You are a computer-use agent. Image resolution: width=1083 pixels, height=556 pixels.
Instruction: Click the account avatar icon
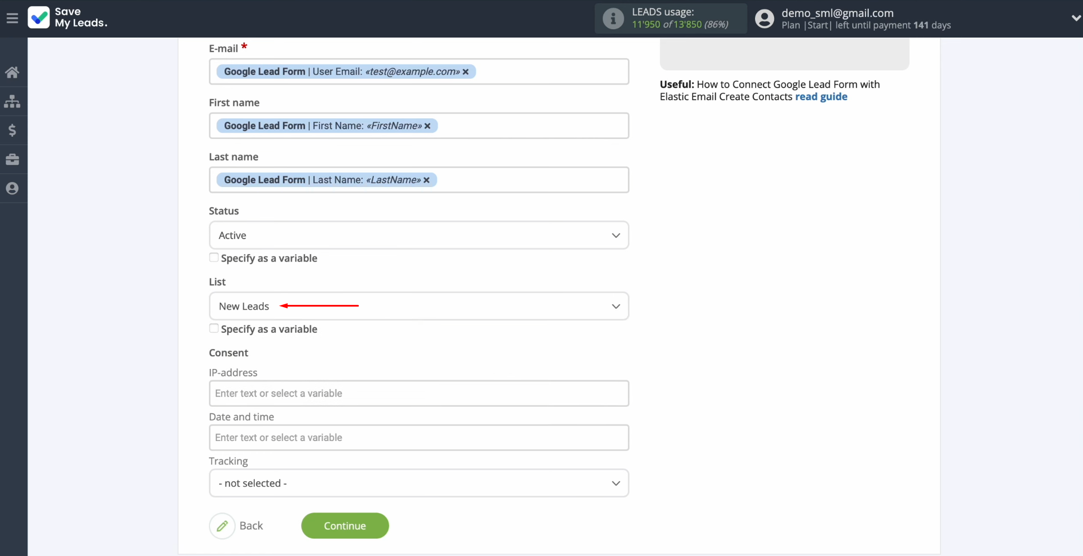(x=765, y=19)
